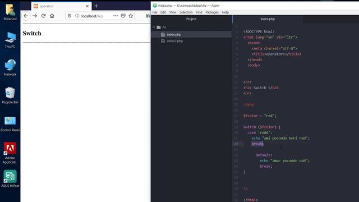Click the Switch heading in browser

pyautogui.click(x=32, y=34)
